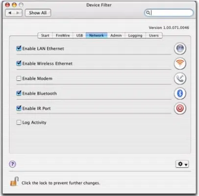The height and width of the screenshot is (196, 199).
Task: Check Log Activity
Action: click(x=19, y=122)
